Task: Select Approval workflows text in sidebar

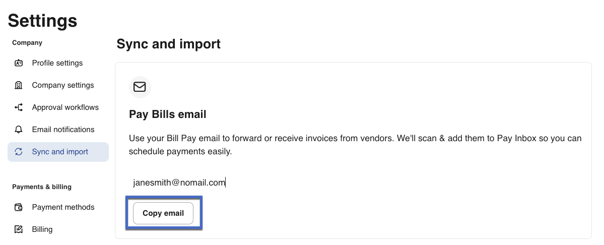Action: [65, 107]
